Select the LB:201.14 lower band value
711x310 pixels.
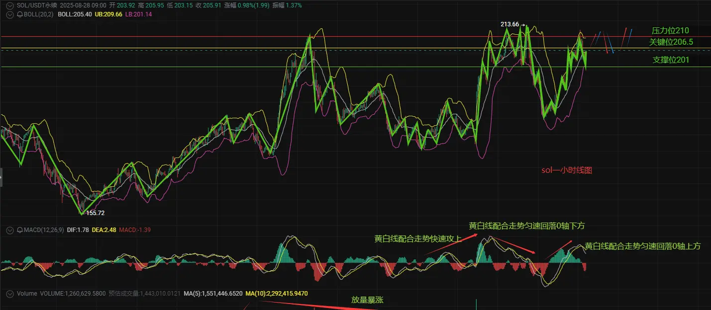(x=138, y=14)
